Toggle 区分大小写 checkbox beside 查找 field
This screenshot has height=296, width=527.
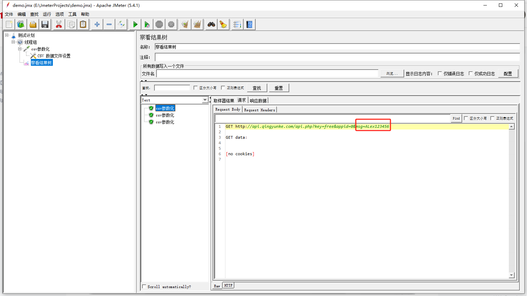196,88
